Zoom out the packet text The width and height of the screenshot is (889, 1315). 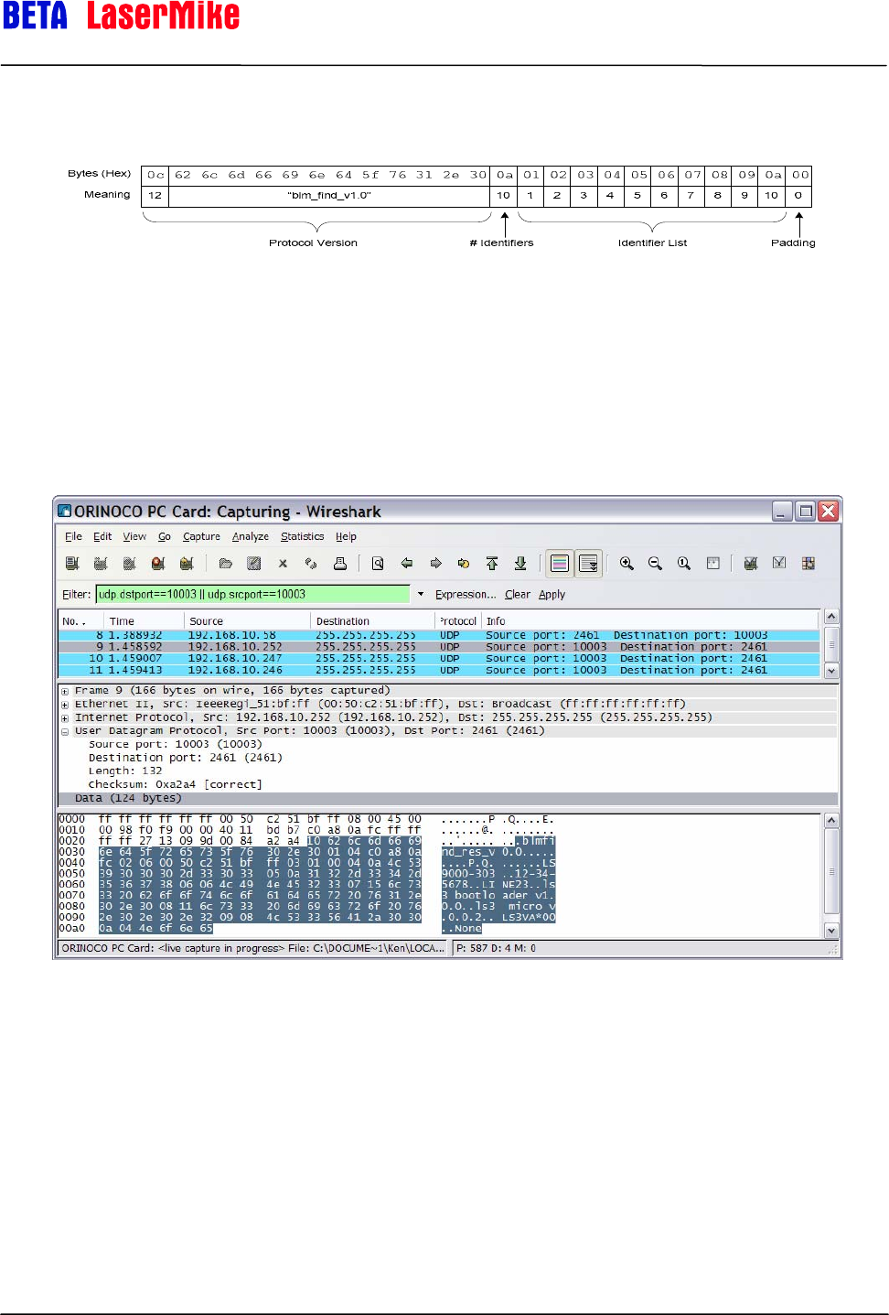655,564
